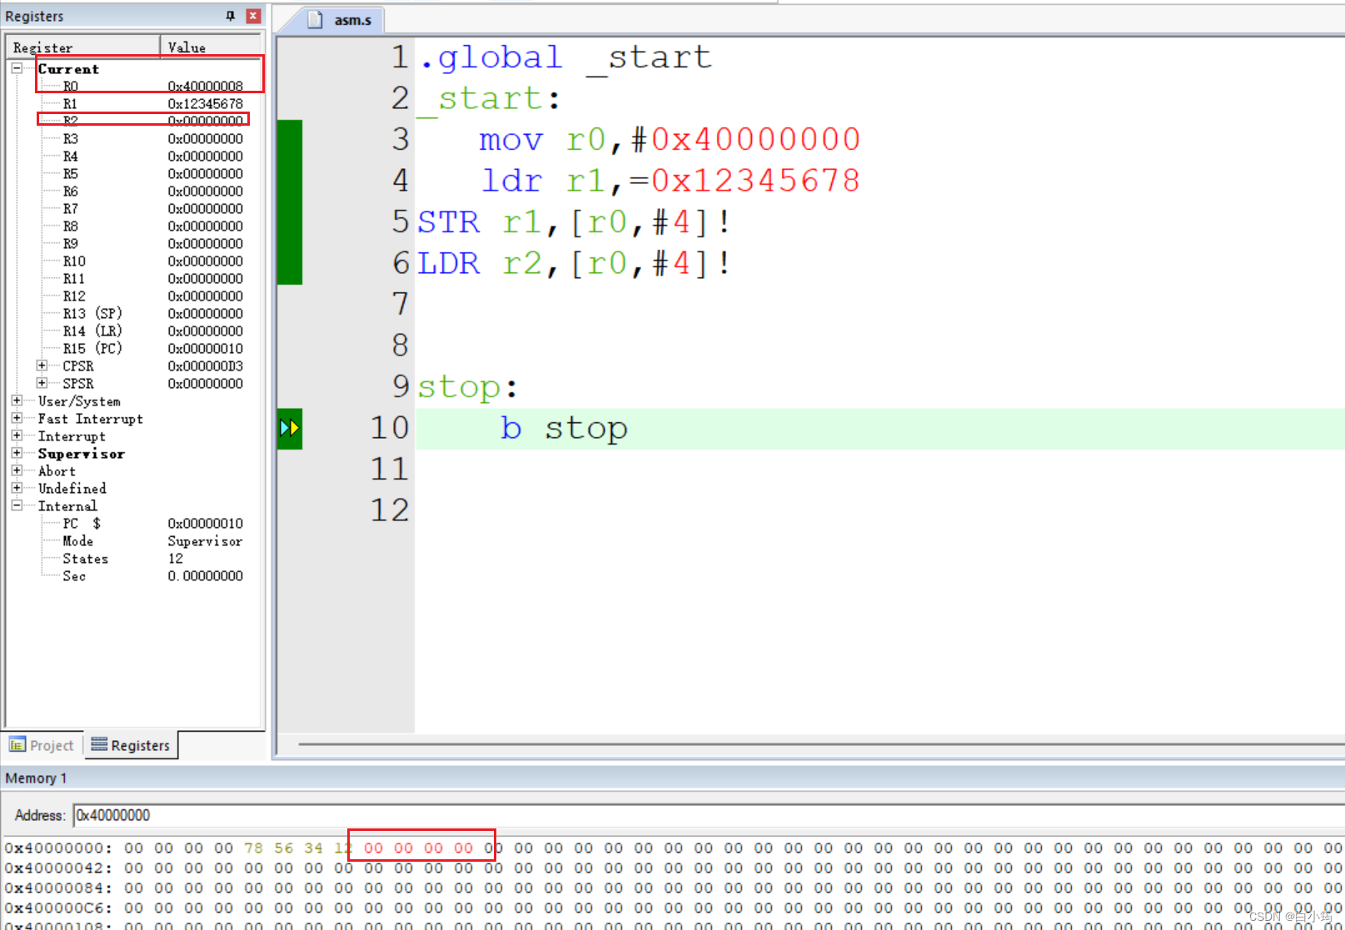Expand the CPSR register
Screen dimensions: 1345x930
(x=42, y=366)
